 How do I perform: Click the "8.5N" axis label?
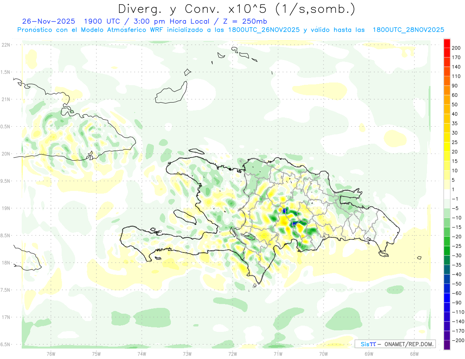[5, 235]
